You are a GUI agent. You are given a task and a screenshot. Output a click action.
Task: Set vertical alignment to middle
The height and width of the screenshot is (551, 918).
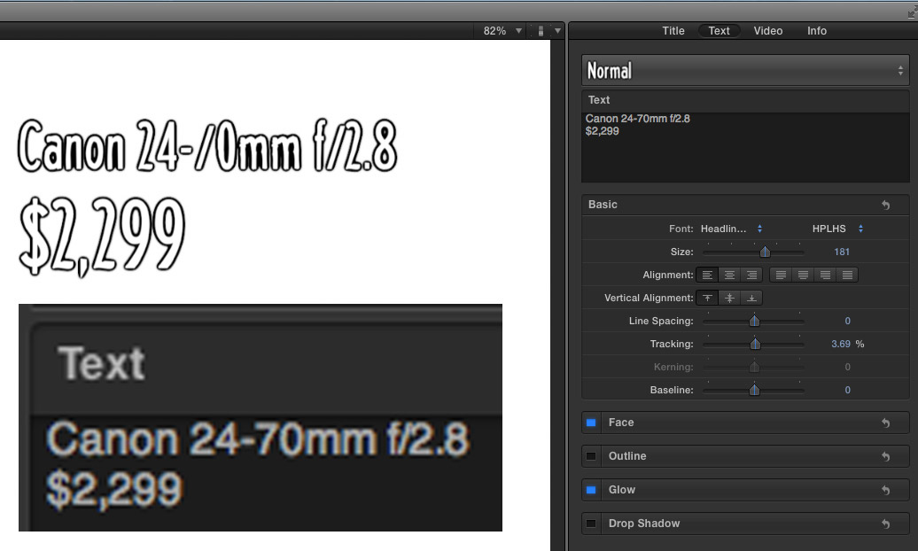point(729,298)
